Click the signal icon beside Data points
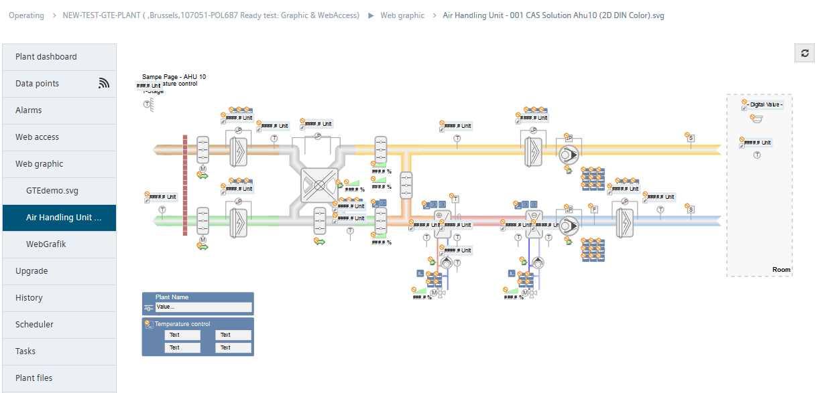816x393 pixels. (103, 83)
